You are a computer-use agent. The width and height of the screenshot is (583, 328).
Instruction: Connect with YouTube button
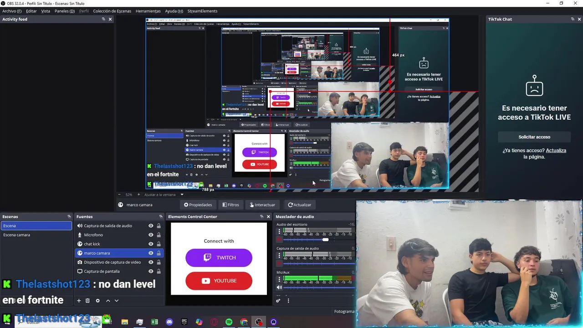click(x=219, y=281)
